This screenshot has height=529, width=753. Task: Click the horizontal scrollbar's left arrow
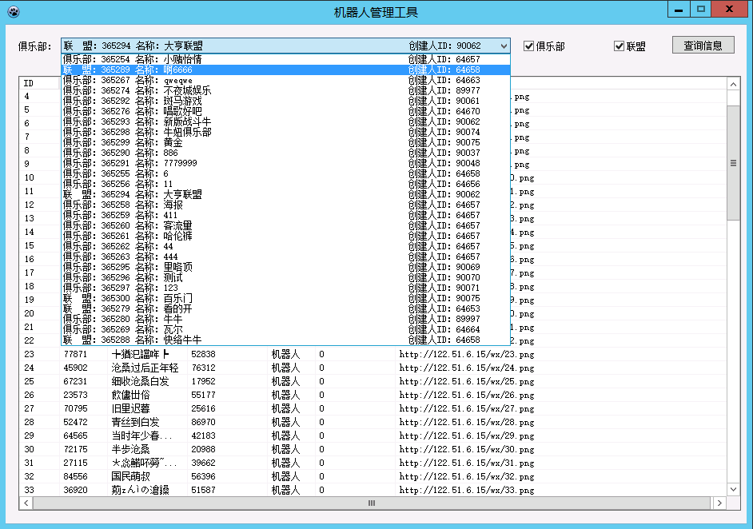pyautogui.click(x=26, y=503)
